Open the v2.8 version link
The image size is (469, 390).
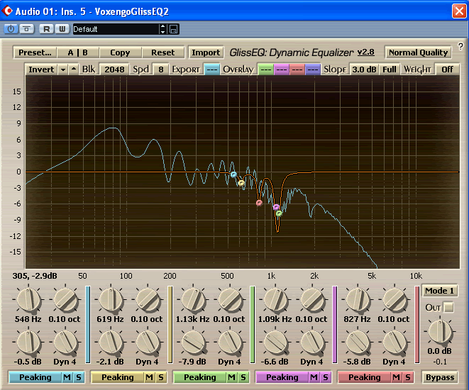[x=366, y=52]
